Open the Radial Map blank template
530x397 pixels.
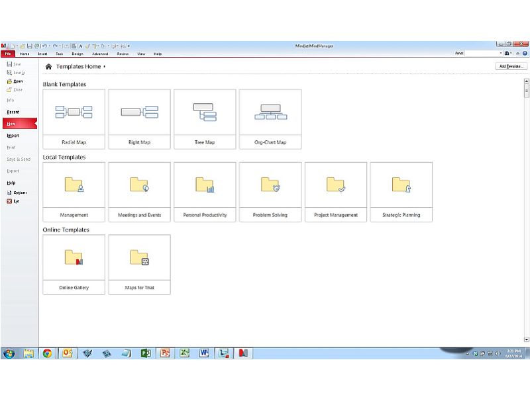click(74, 119)
